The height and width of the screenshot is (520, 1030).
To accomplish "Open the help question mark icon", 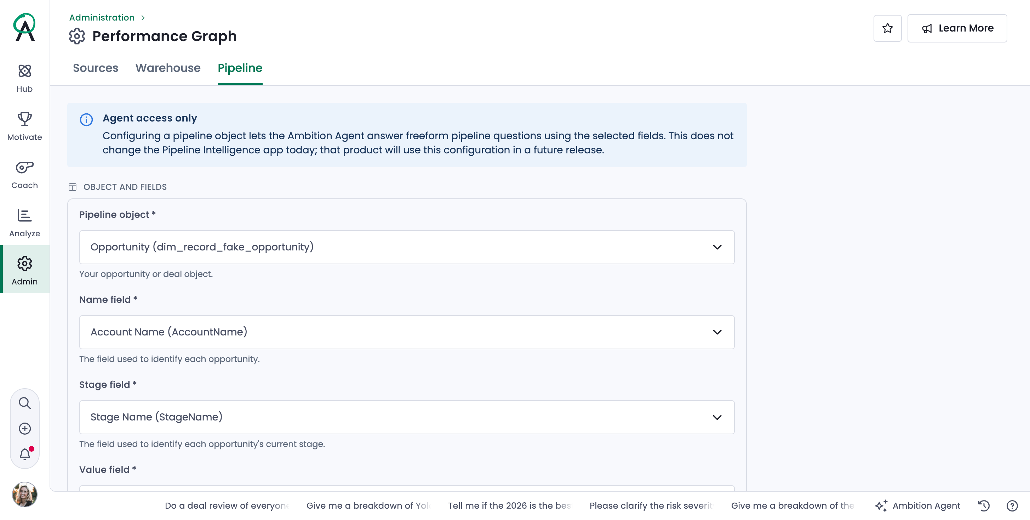I will (x=1012, y=505).
